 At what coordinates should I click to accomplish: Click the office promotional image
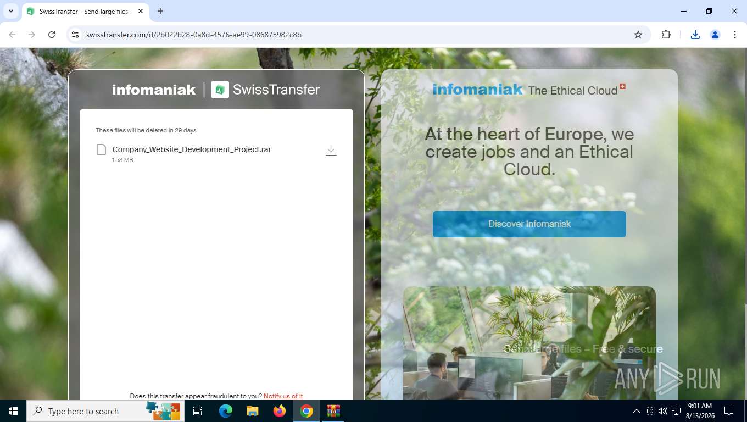coord(529,343)
